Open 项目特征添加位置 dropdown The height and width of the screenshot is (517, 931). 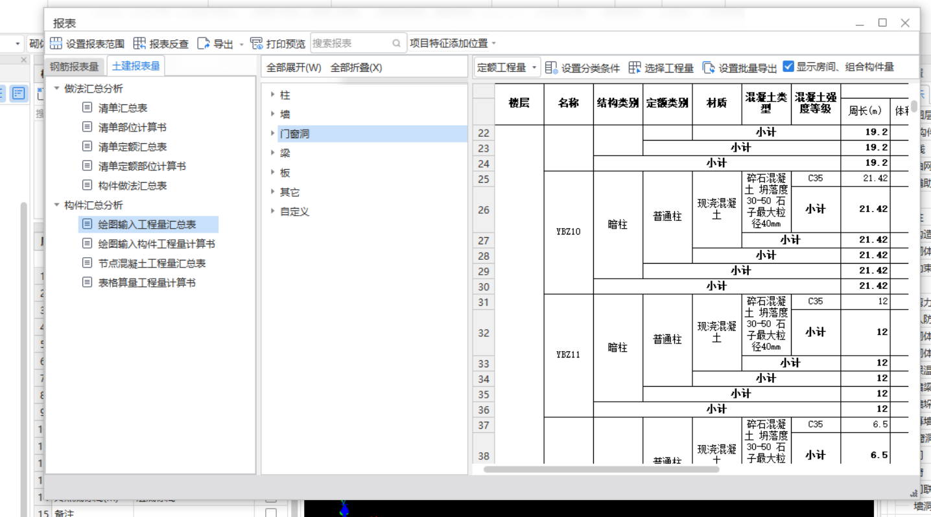click(453, 43)
